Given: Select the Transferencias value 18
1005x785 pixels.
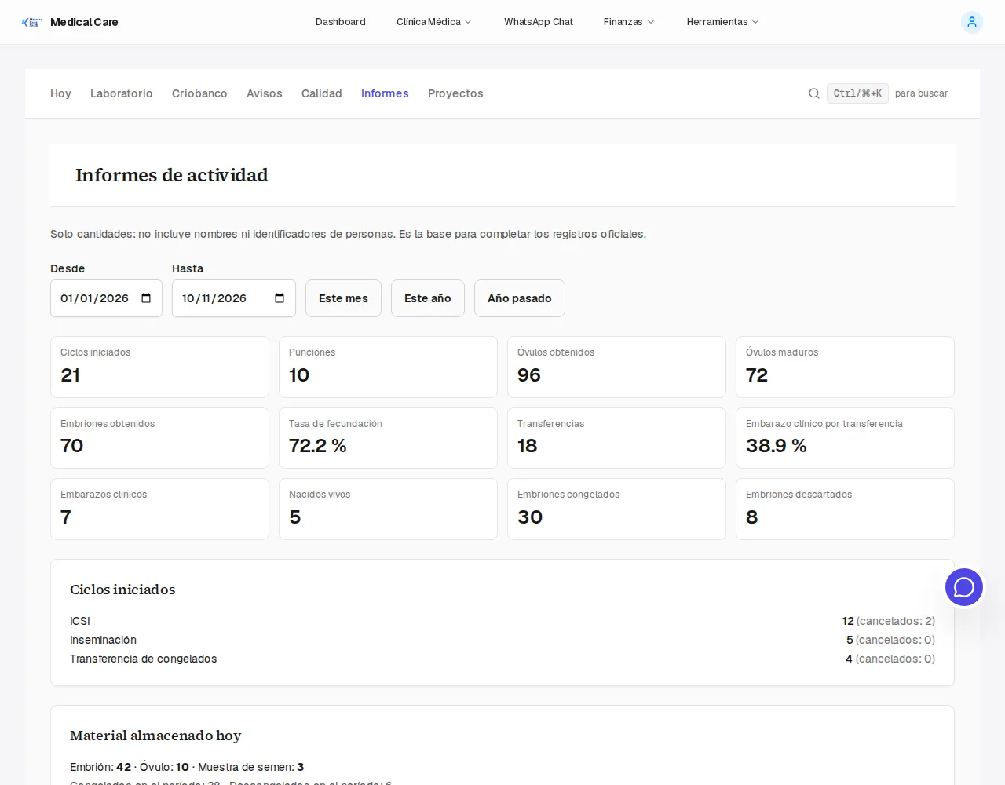Looking at the screenshot, I should [528, 446].
